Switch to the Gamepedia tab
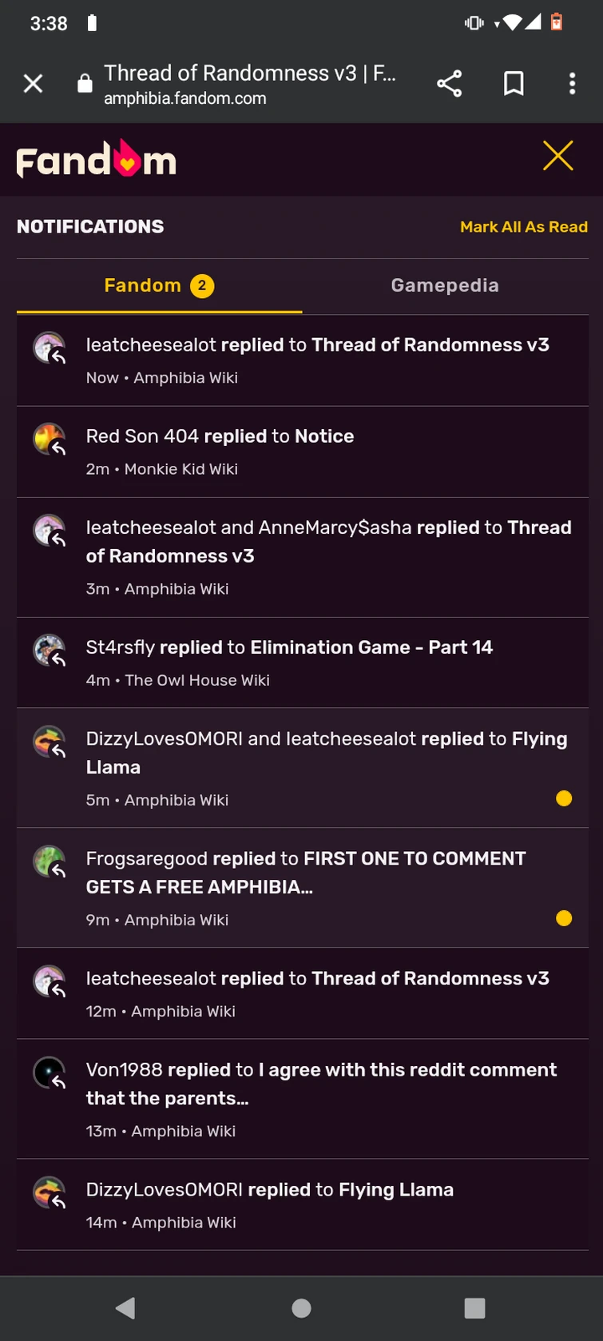 click(x=445, y=285)
